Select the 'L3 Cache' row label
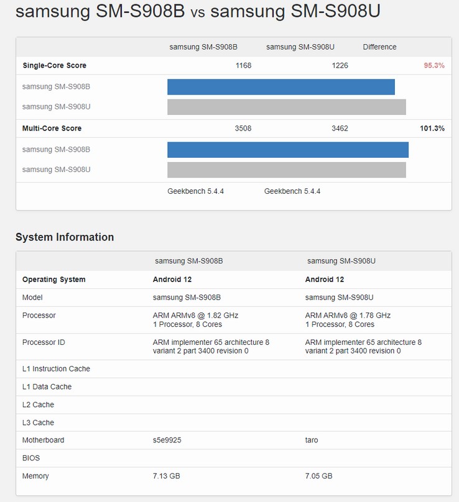459x502 pixels. [x=38, y=422]
